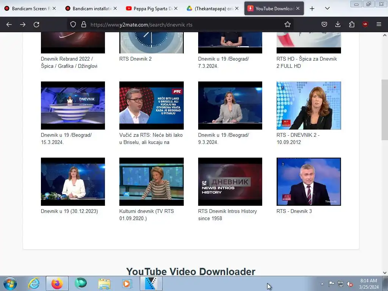Image resolution: width=388 pixels, height=291 pixels.
Task: Show hidden system tray icons
Action: pyautogui.click(x=322, y=284)
